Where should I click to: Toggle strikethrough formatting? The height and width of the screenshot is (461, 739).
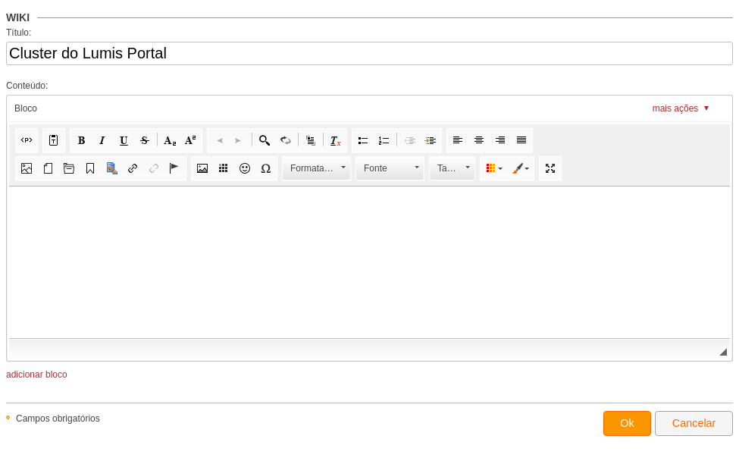pos(145,140)
